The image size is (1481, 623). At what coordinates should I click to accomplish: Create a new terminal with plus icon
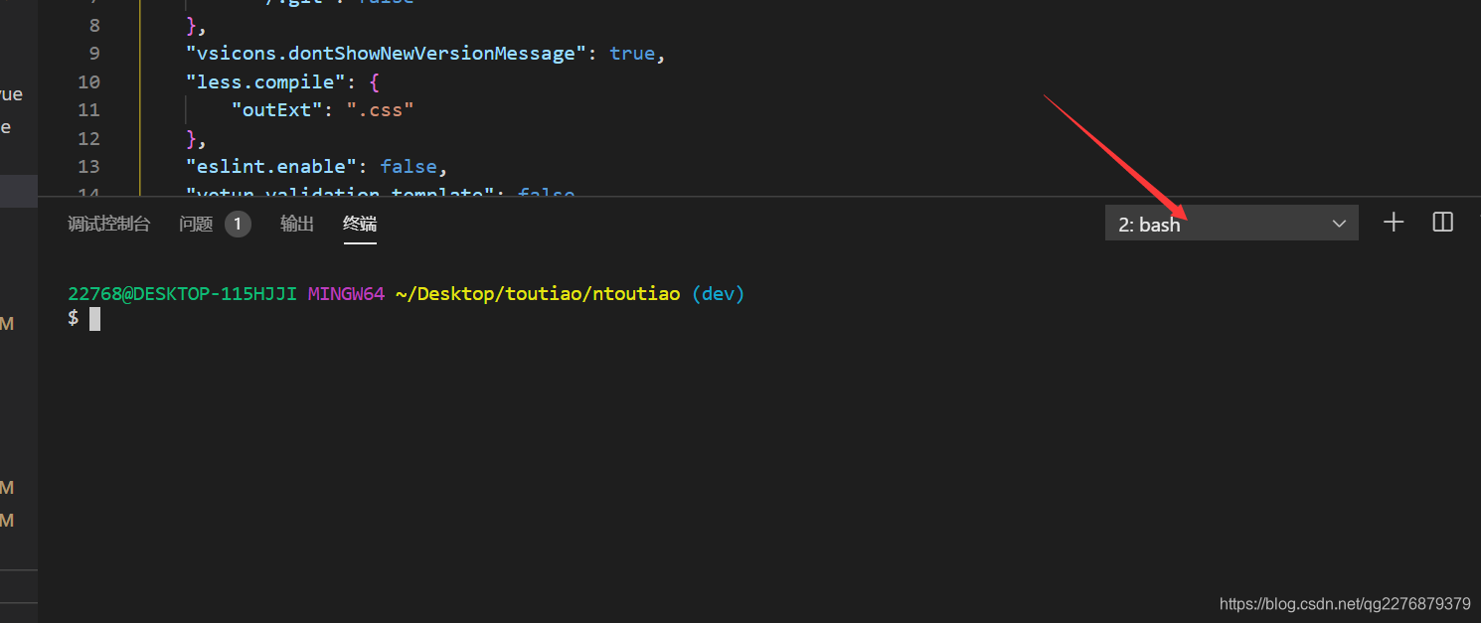tap(1393, 223)
